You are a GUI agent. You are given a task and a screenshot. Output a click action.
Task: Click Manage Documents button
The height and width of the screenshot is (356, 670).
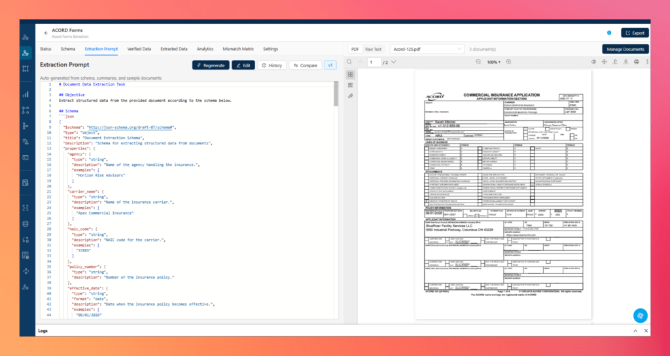626,49
